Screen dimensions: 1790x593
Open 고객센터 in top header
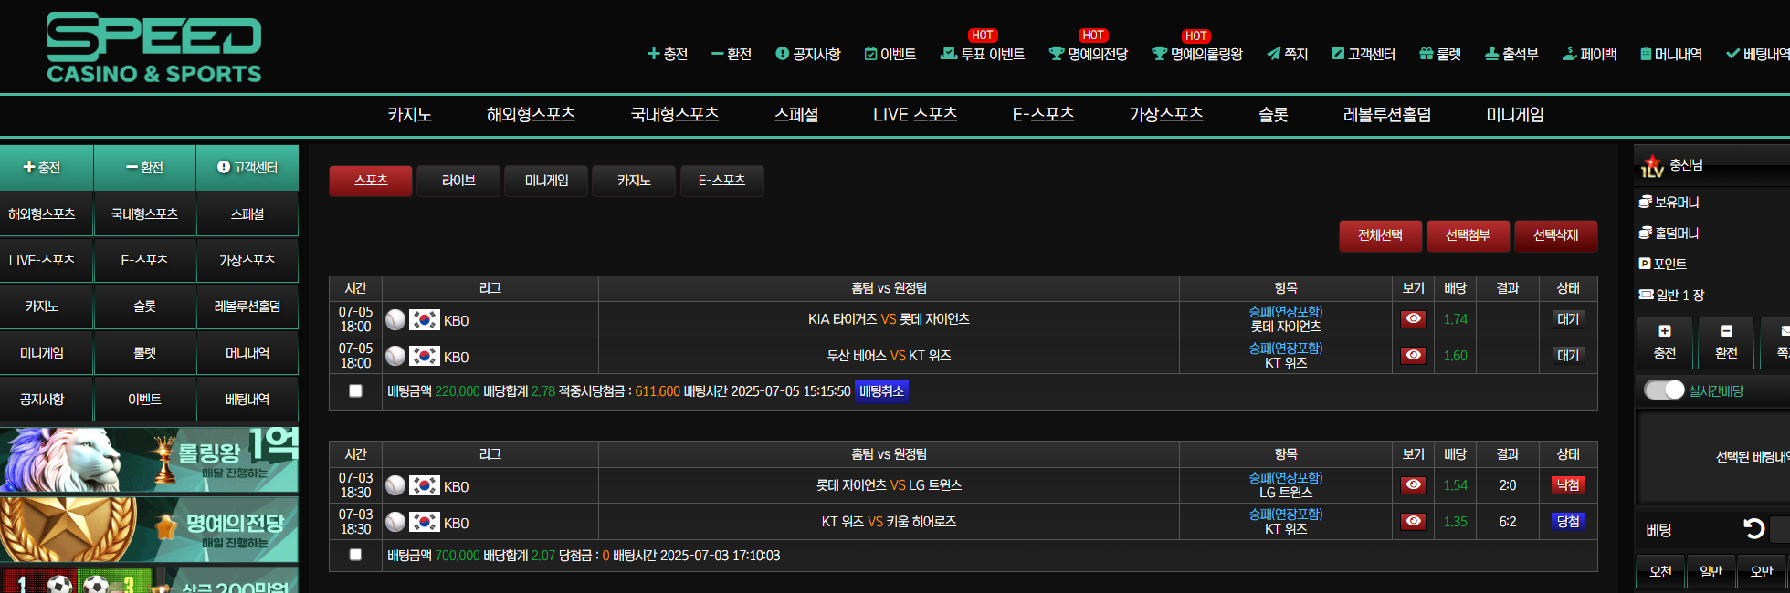click(x=1364, y=54)
